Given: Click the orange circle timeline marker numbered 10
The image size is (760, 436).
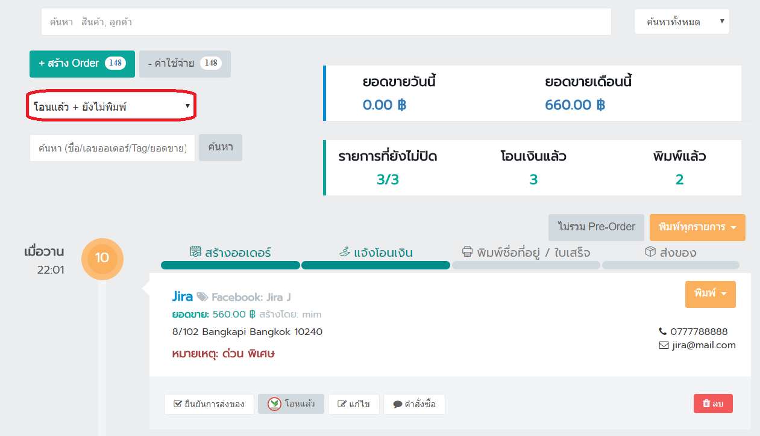Looking at the screenshot, I should pyautogui.click(x=102, y=259).
